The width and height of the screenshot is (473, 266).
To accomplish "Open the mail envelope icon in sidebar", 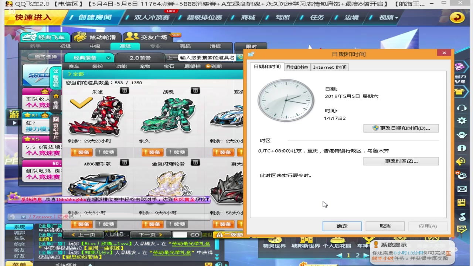I will (x=462, y=189).
